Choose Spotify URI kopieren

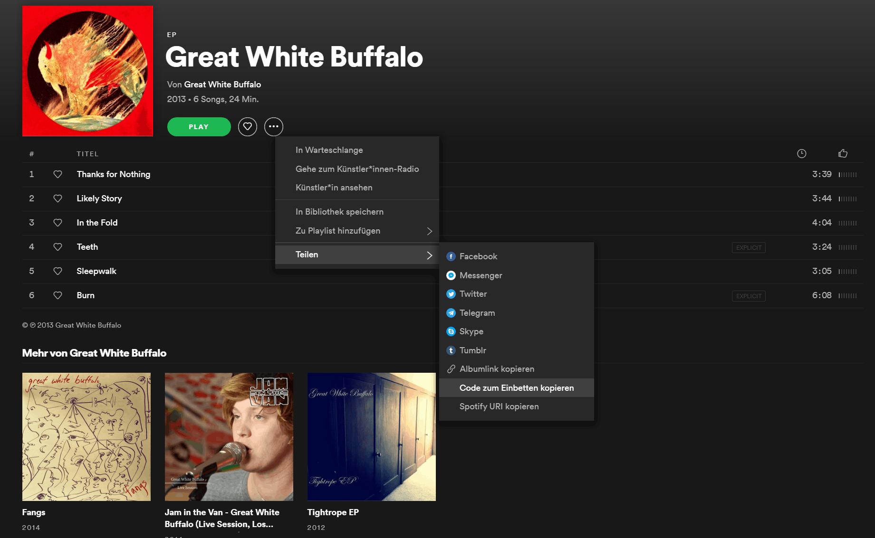[x=517, y=406]
